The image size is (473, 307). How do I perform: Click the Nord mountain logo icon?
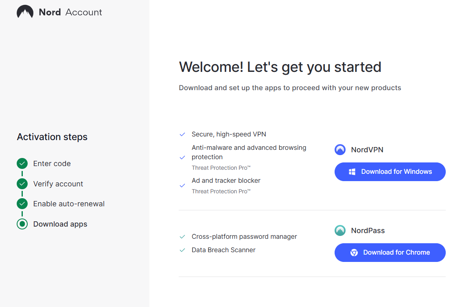click(25, 12)
